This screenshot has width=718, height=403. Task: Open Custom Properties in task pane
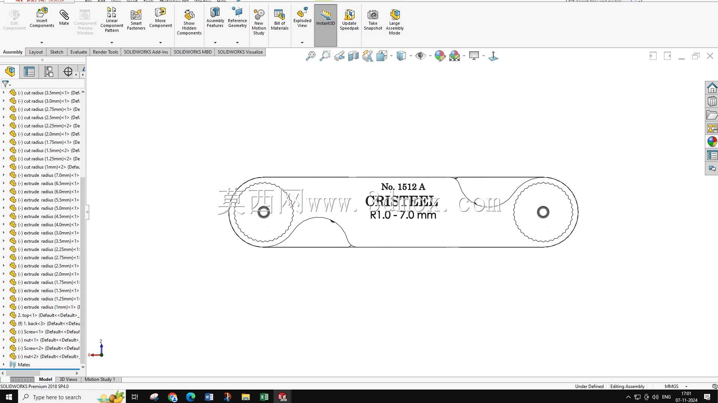pyautogui.click(x=712, y=155)
